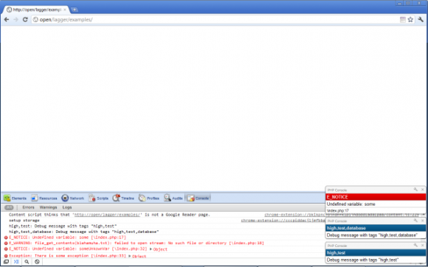This screenshot has width=428, height=267.
Task: Show all console messages with the All filter
Action: [x=9, y=207]
